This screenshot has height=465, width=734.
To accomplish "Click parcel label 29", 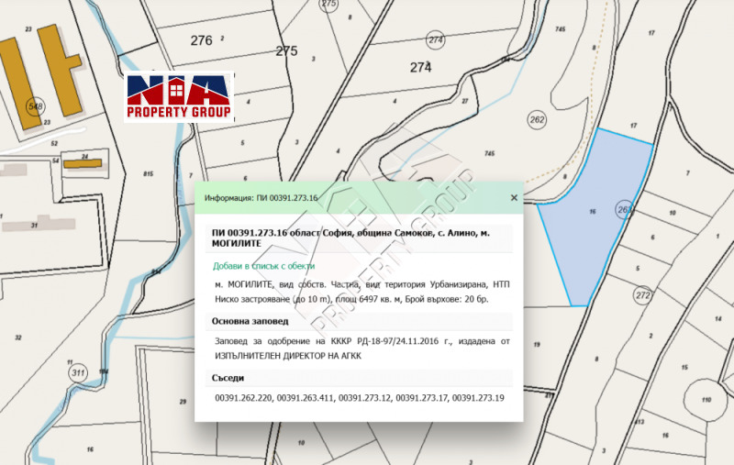I will coord(183,402).
